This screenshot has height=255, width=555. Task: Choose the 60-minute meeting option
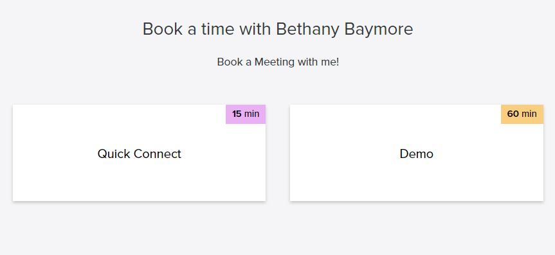pos(417,153)
